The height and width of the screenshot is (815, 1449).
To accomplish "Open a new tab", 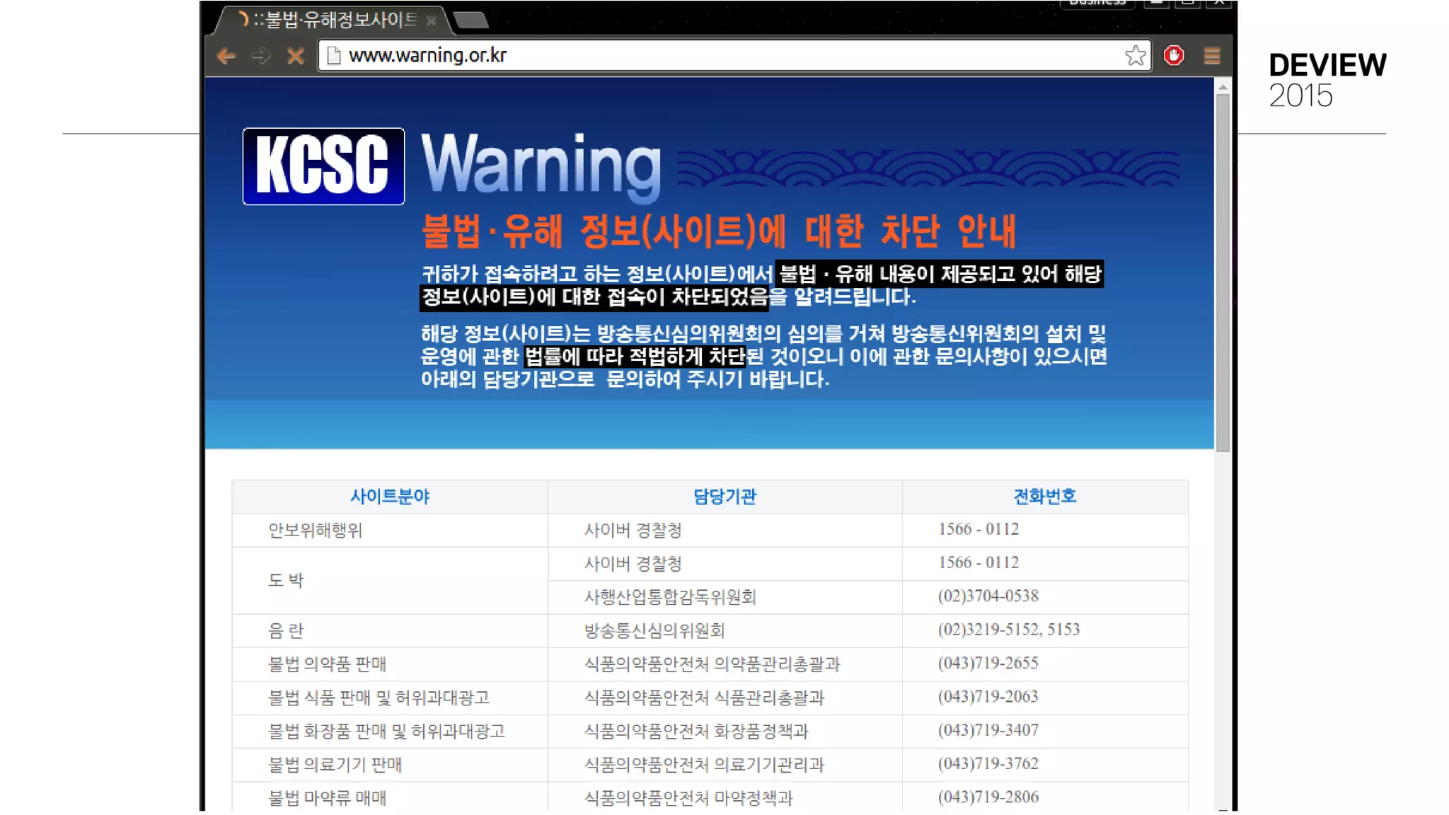I will pos(471,21).
